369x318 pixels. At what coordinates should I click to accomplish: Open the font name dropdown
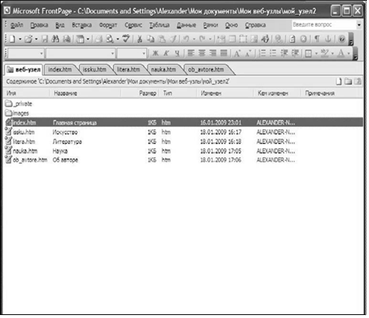click(x=81, y=54)
